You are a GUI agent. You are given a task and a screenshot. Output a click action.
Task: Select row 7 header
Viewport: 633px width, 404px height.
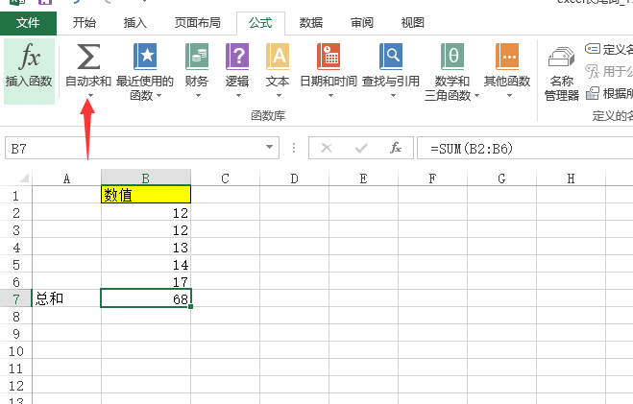tap(15, 298)
